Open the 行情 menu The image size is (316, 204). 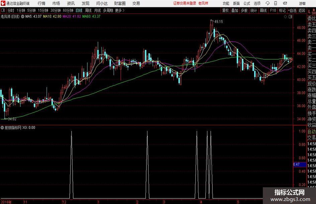point(41,3)
